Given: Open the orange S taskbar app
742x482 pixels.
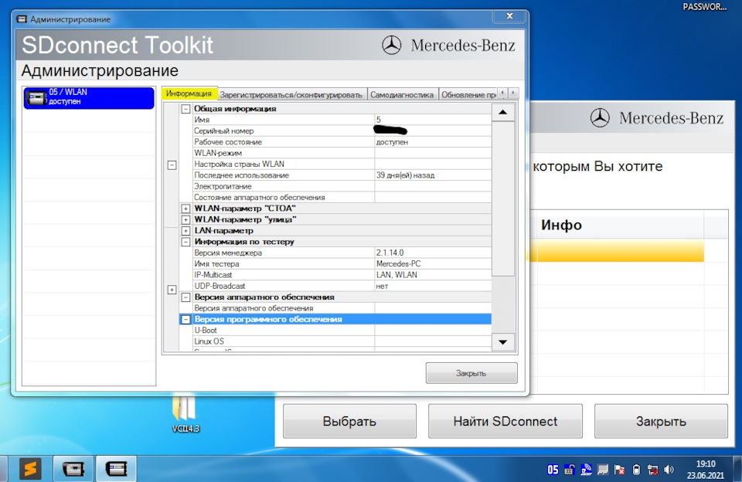Looking at the screenshot, I should click(30, 469).
